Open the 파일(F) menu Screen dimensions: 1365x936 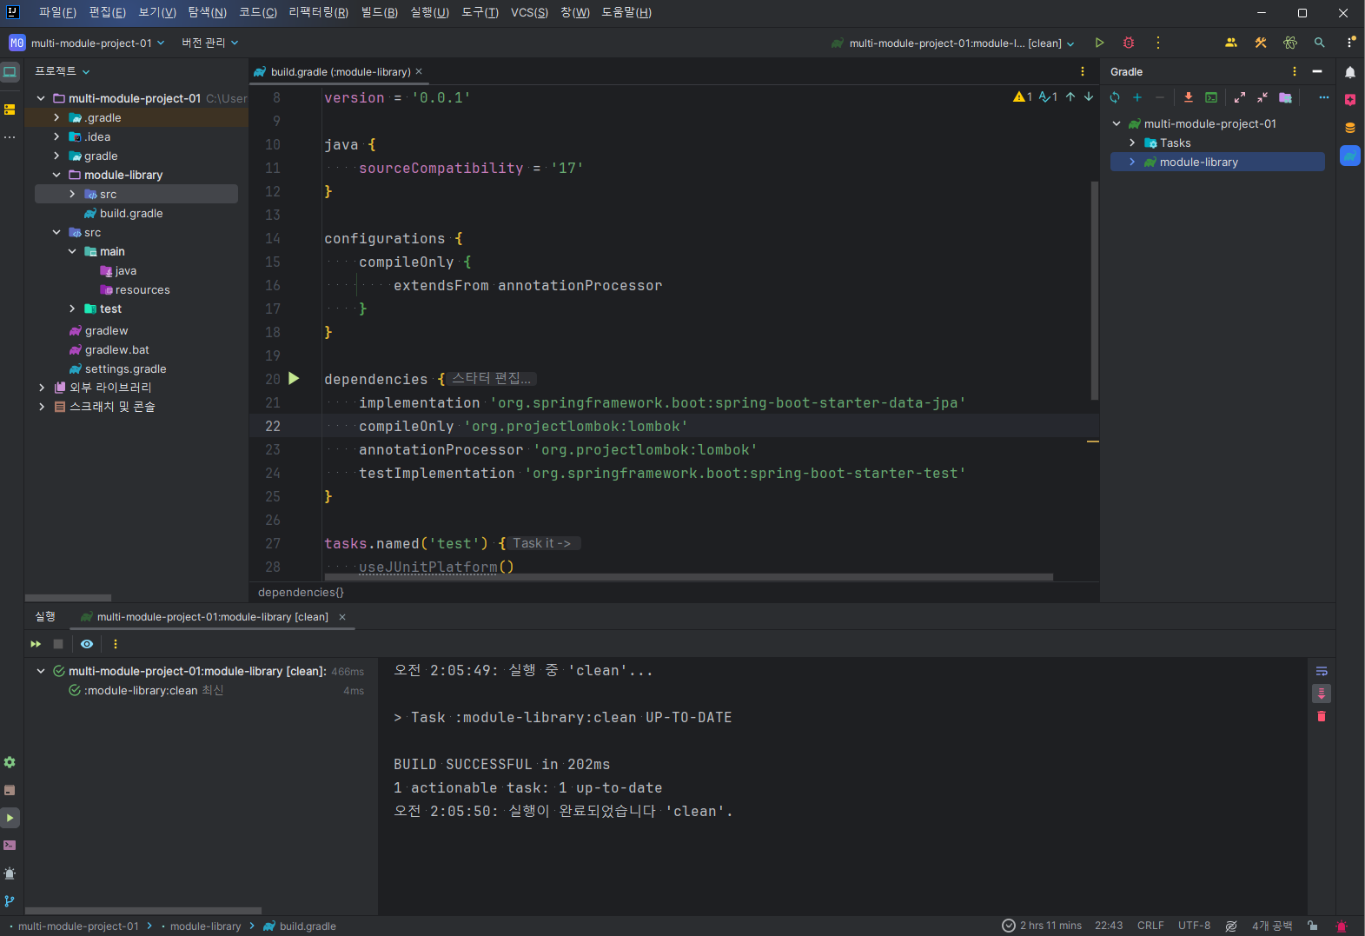57,12
